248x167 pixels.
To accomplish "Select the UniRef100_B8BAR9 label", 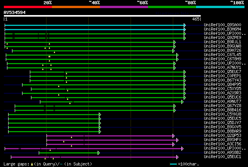I will tap(222, 131).
